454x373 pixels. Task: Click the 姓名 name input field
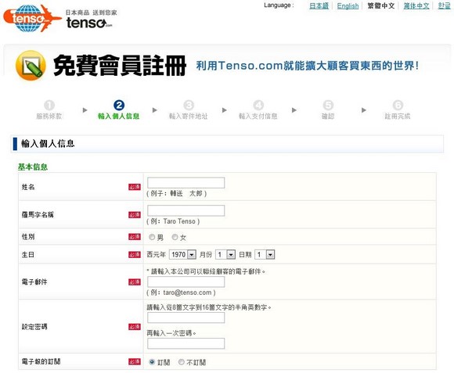186,183
